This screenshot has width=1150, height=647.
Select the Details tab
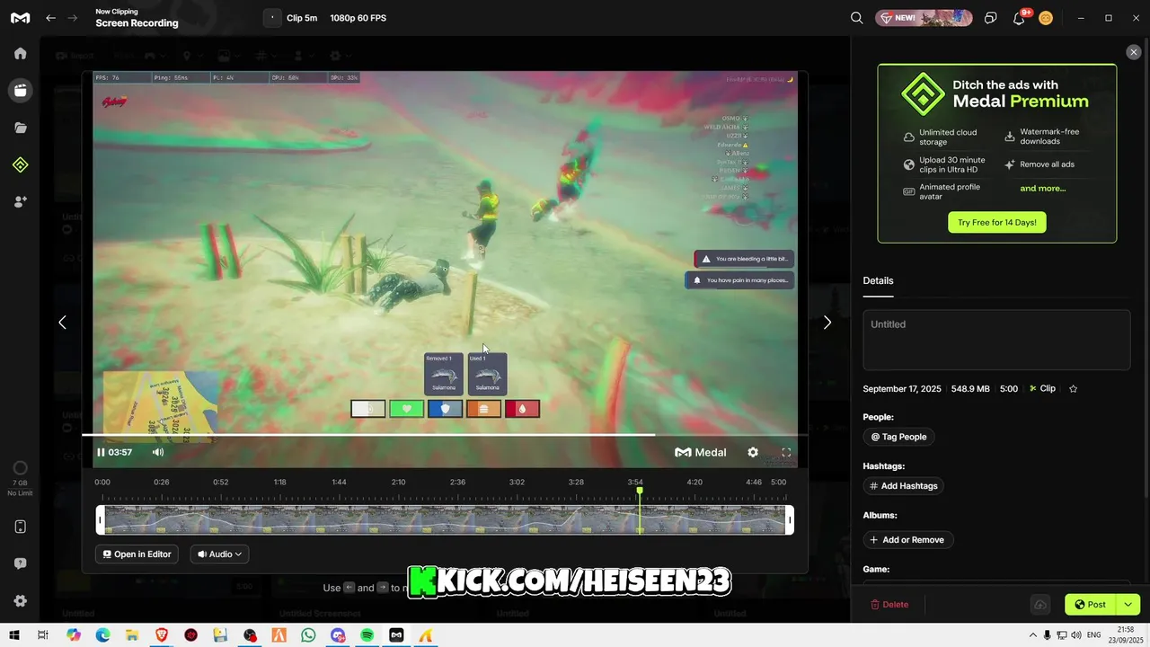coord(878,280)
